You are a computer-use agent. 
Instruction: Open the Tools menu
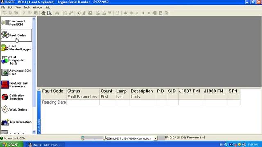27,7
